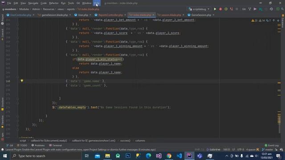This screenshot has height=160, width=285.
Task: Open the Event Log button
Action: coord(272,145)
